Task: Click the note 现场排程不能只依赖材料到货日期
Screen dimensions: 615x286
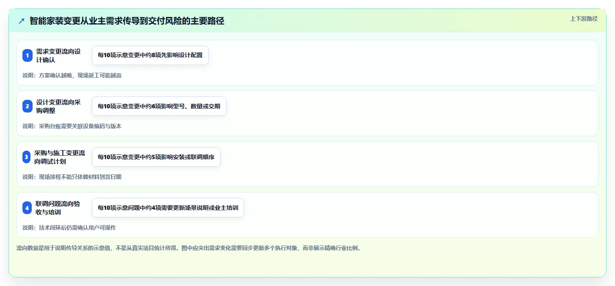Action: pyautogui.click(x=72, y=177)
